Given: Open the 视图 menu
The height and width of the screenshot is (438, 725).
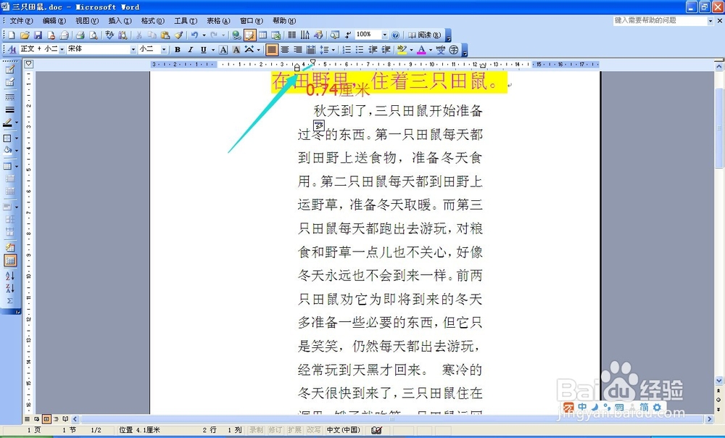Looking at the screenshot, I should tap(87, 21).
